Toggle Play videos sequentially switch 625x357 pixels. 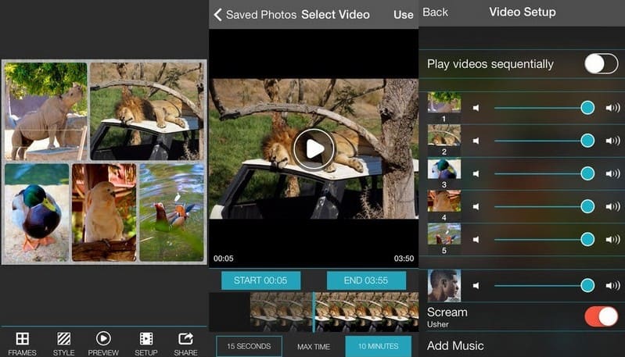[601, 64]
